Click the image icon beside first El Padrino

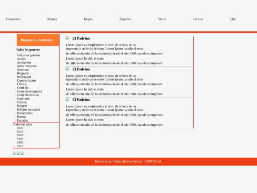click(68, 38)
